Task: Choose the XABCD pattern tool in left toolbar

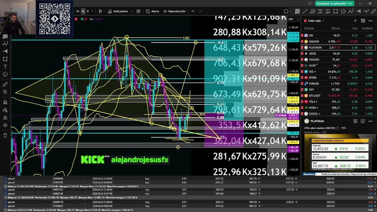Action: pos(5,43)
